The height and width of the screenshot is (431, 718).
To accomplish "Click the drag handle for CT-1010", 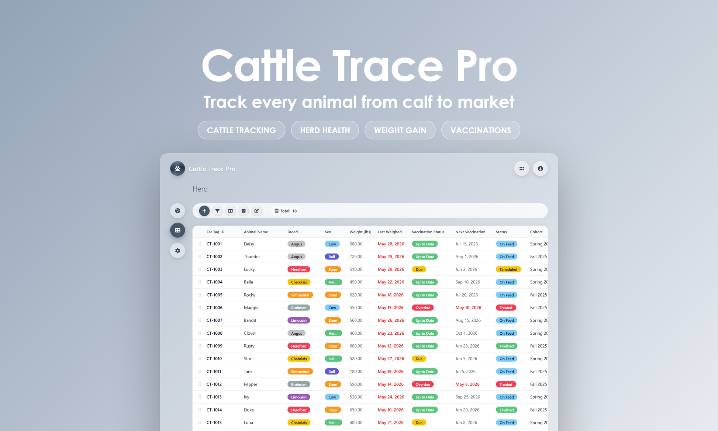I will 200,359.
